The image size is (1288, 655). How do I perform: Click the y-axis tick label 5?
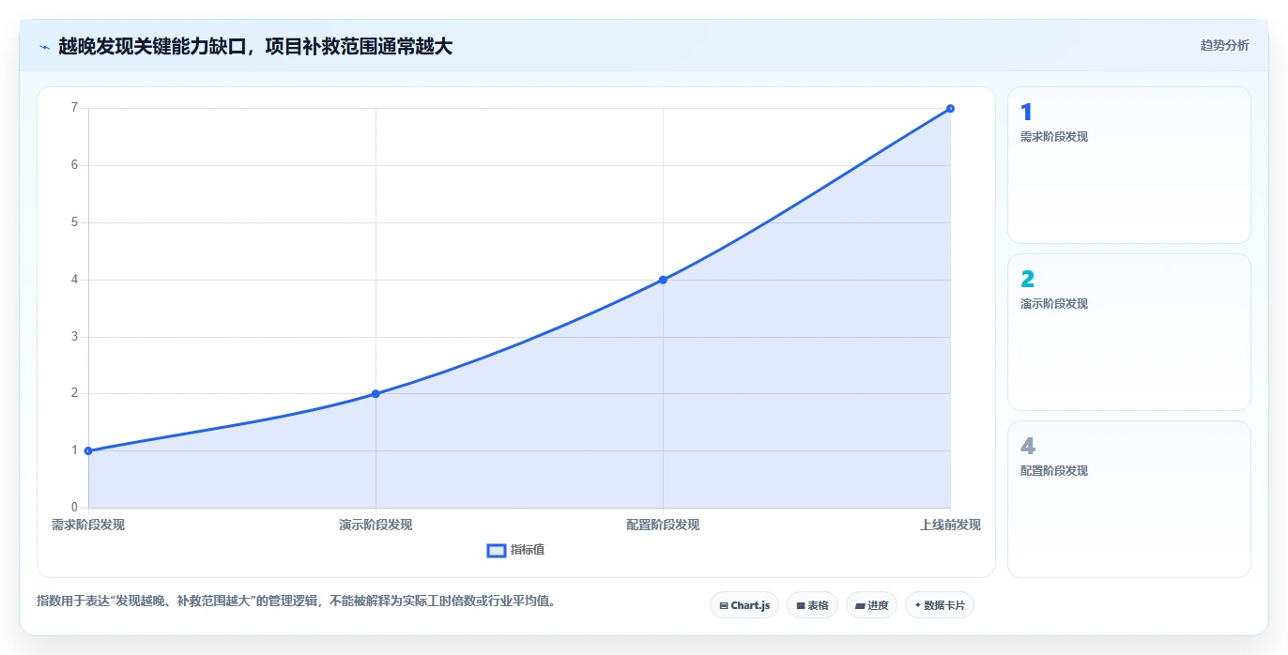coord(74,222)
